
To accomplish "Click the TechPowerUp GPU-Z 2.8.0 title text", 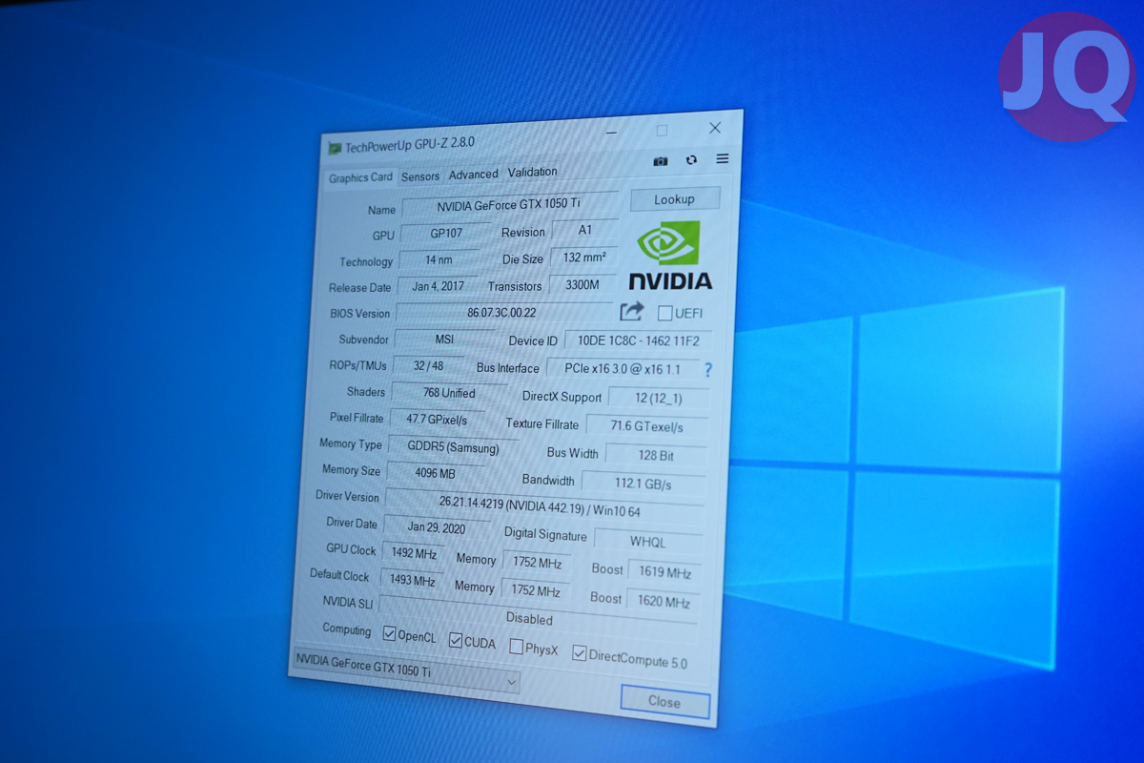I will (410, 146).
